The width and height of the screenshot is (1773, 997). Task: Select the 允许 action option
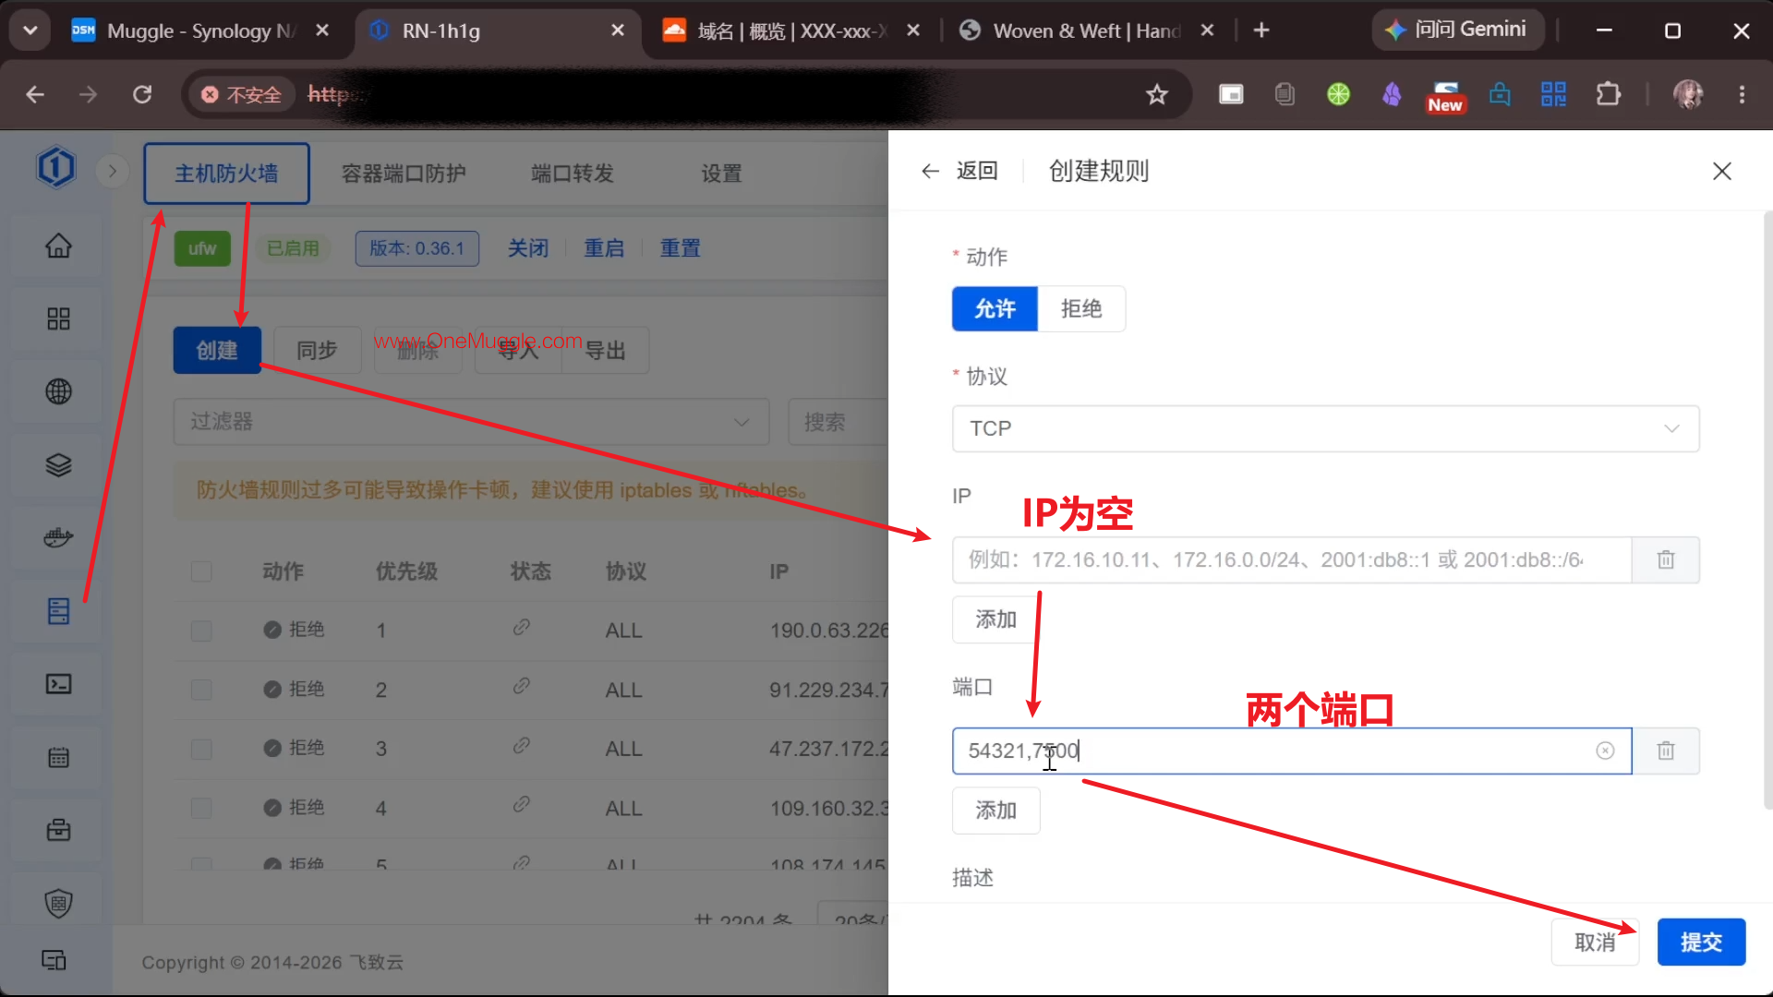995,308
